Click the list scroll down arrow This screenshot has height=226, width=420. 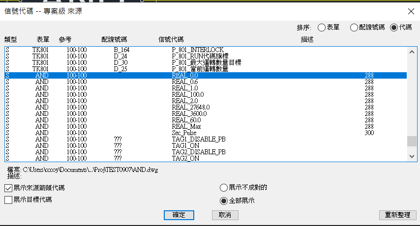412,156
